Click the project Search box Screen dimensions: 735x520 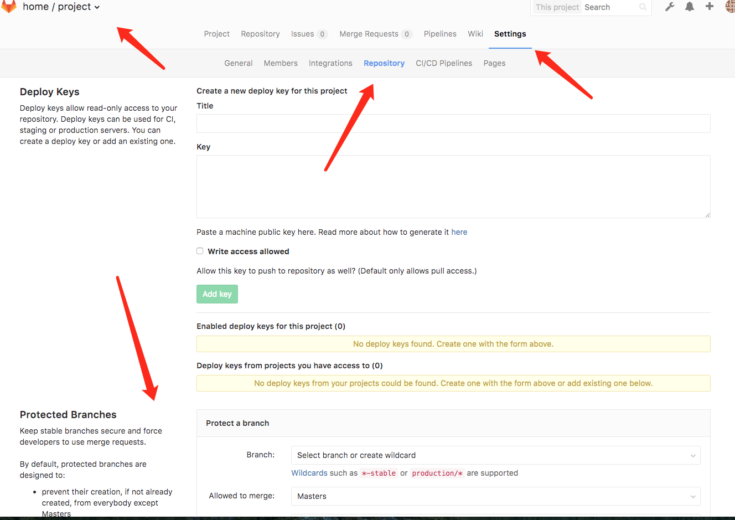pyautogui.click(x=609, y=7)
